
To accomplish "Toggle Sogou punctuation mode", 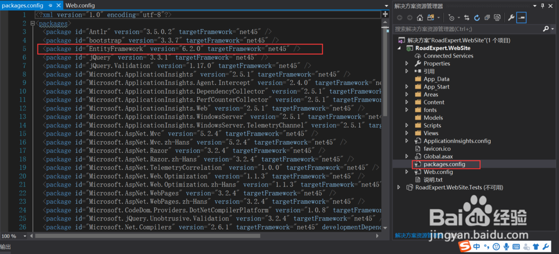I will (x=487, y=247).
